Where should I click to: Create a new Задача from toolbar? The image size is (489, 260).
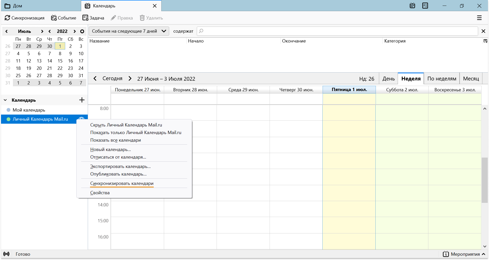tap(93, 18)
